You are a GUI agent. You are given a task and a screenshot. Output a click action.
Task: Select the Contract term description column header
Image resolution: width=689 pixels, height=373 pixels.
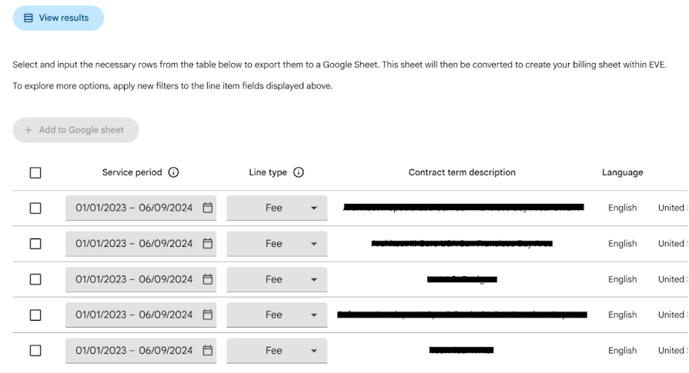[462, 172]
